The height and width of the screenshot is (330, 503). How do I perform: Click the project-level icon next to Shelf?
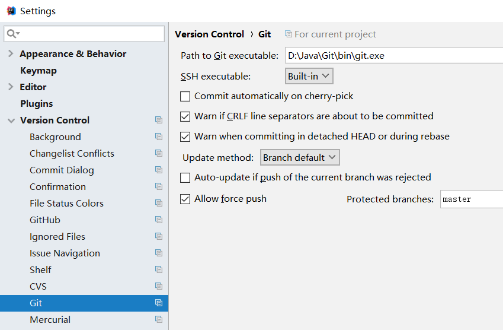(158, 269)
